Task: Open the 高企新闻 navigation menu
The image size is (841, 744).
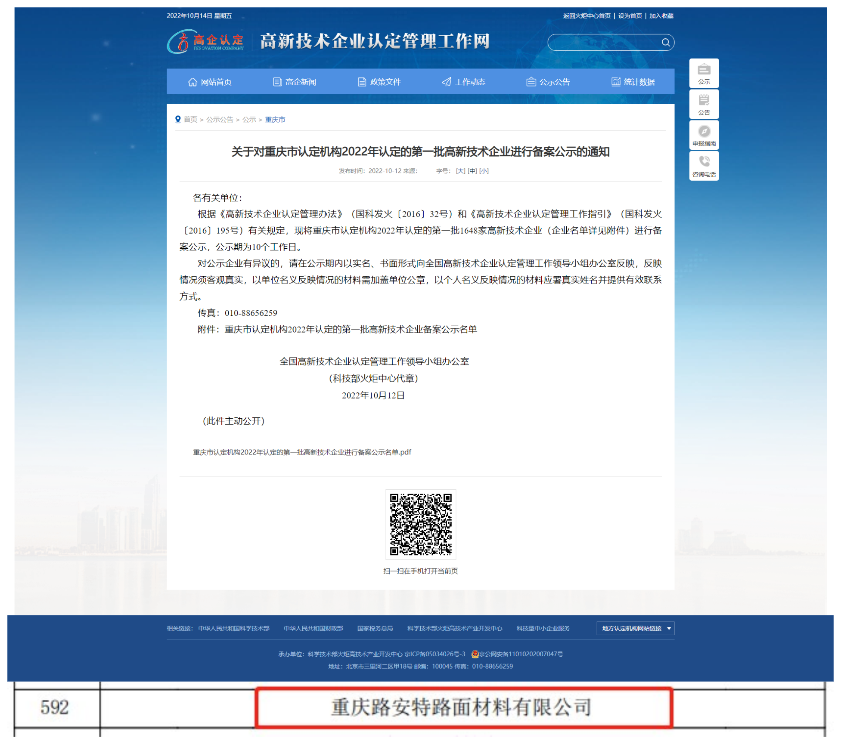Action: click(x=300, y=82)
